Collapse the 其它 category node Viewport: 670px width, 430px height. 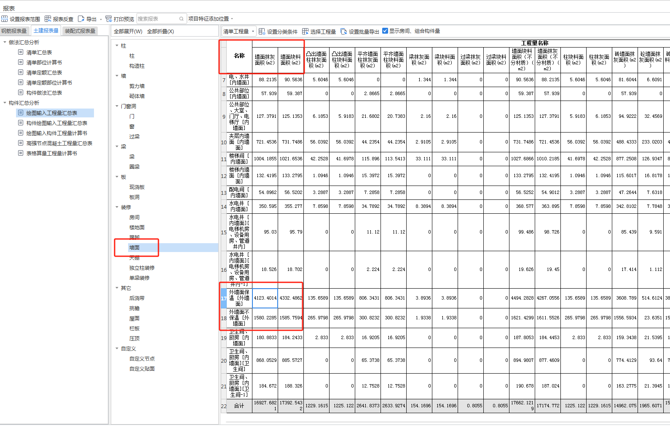[117, 288]
